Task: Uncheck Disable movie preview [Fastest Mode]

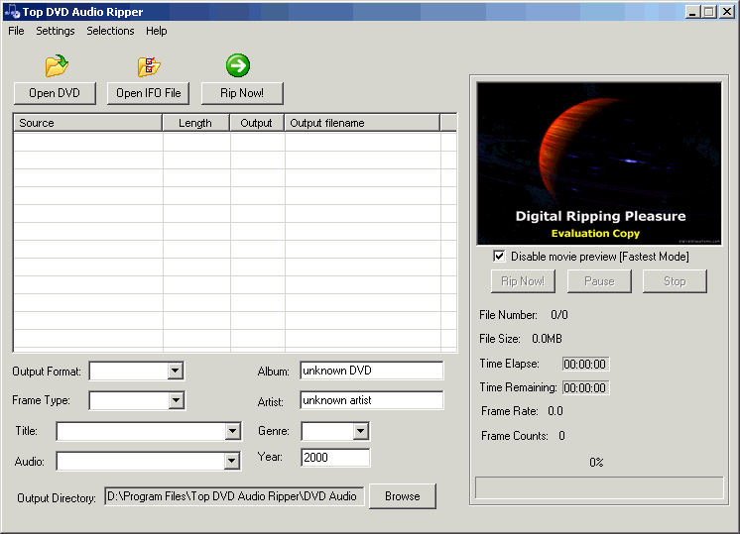Action: pyautogui.click(x=499, y=256)
